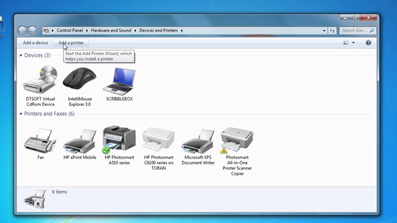Open the view options dropdown arrow
Viewport: 397px width, 223px height.
click(x=353, y=43)
